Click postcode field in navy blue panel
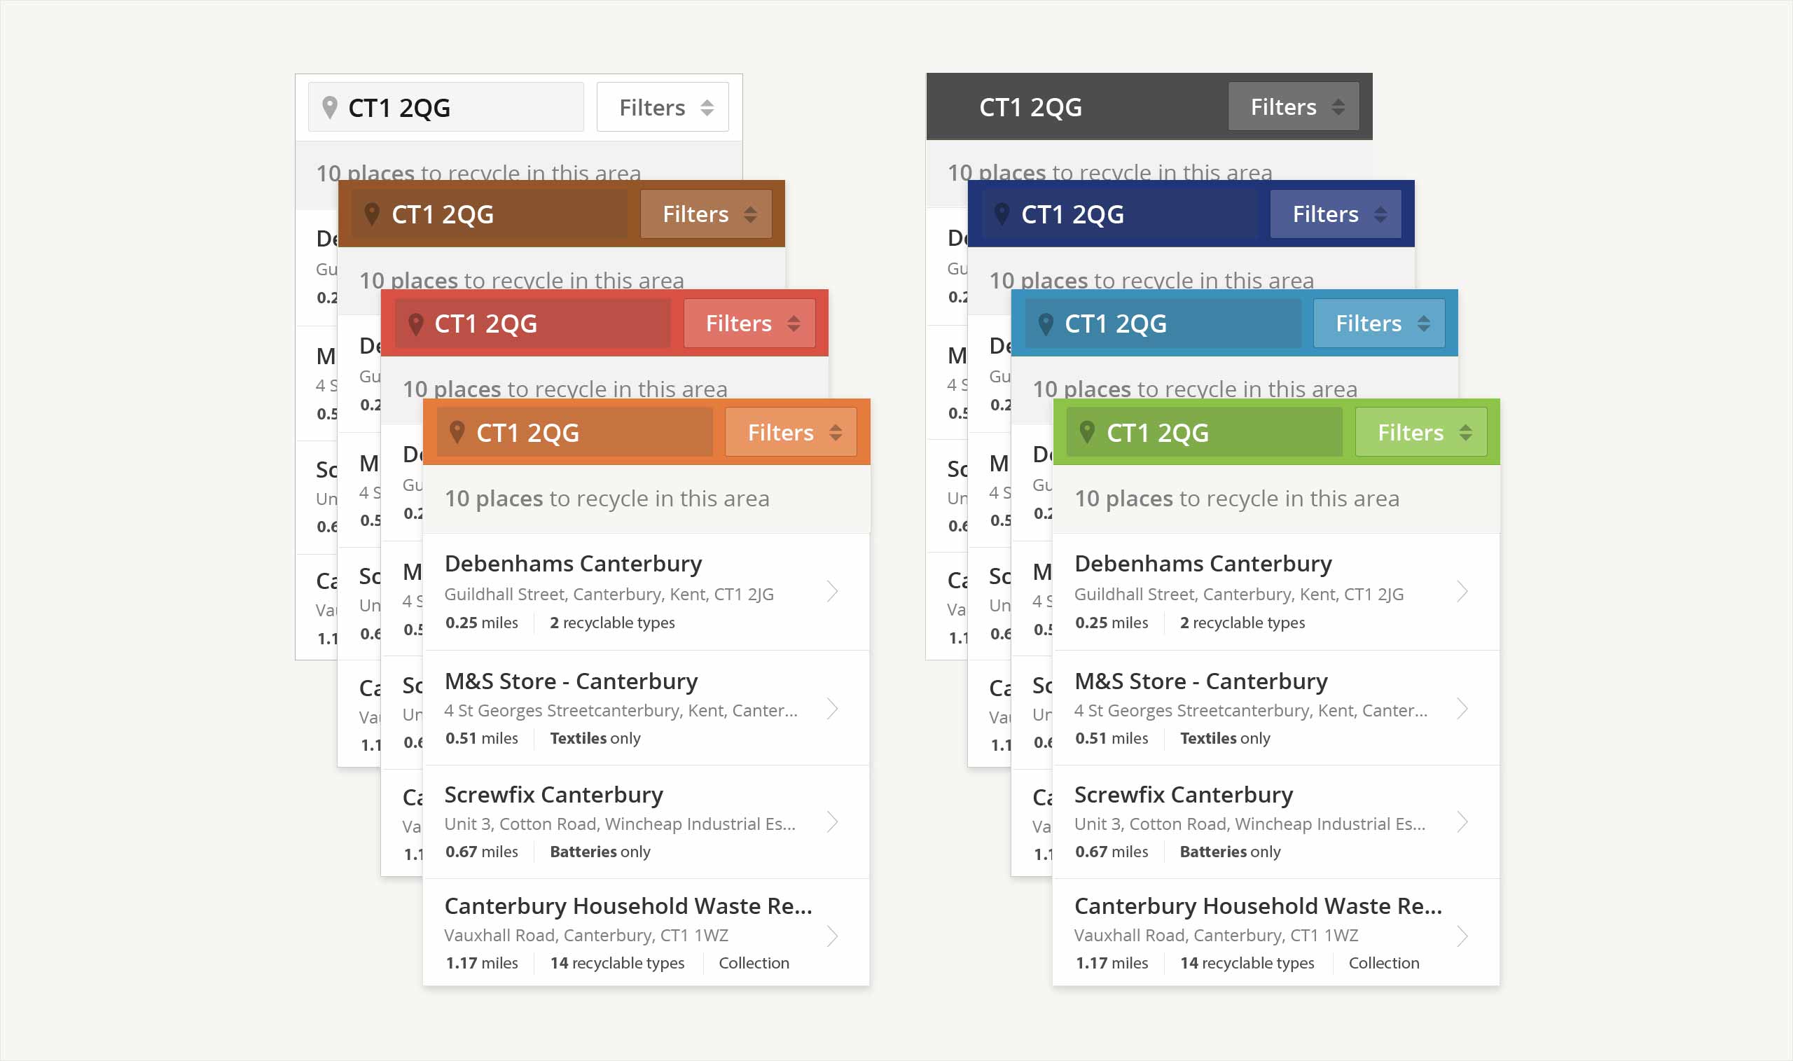This screenshot has height=1061, width=1793. (x=1119, y=214)
